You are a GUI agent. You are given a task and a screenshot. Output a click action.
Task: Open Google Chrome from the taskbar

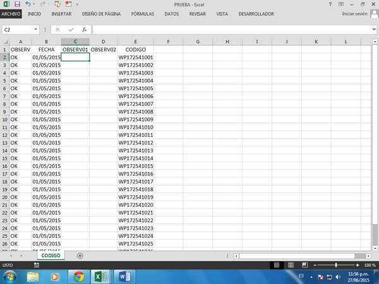pyautogui.click(x=78, y=276)
